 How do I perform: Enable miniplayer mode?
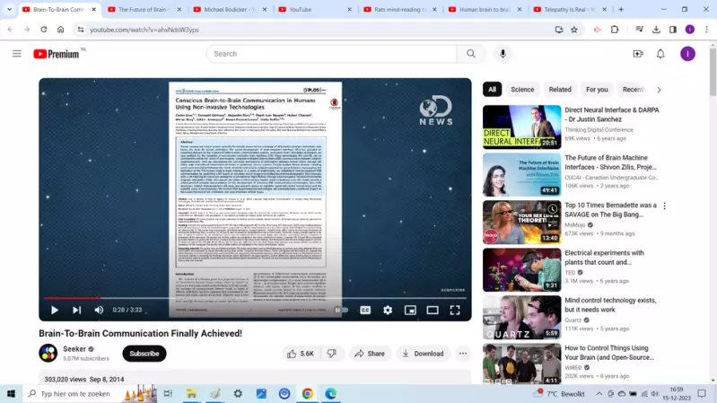(410, 311)
